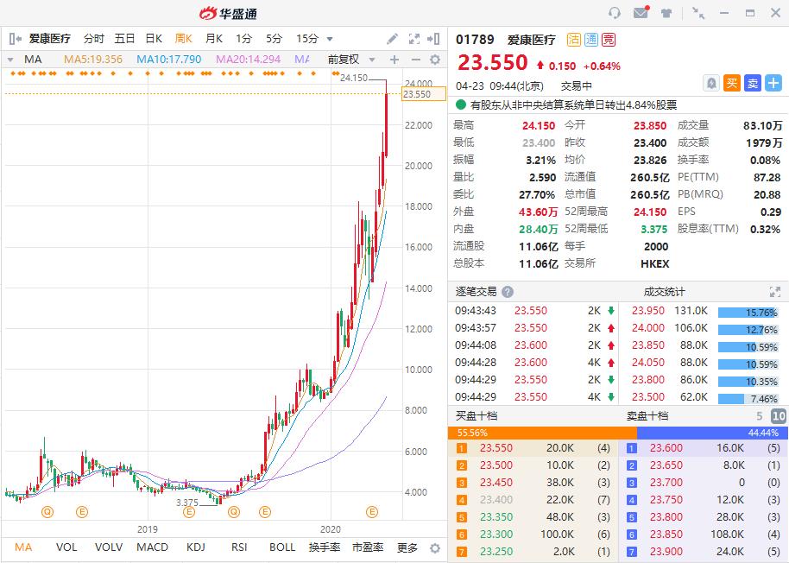Switch to 五日 chart tab
Image resolution: width=789 pixels, height=563 pixels.
point(124,39)
